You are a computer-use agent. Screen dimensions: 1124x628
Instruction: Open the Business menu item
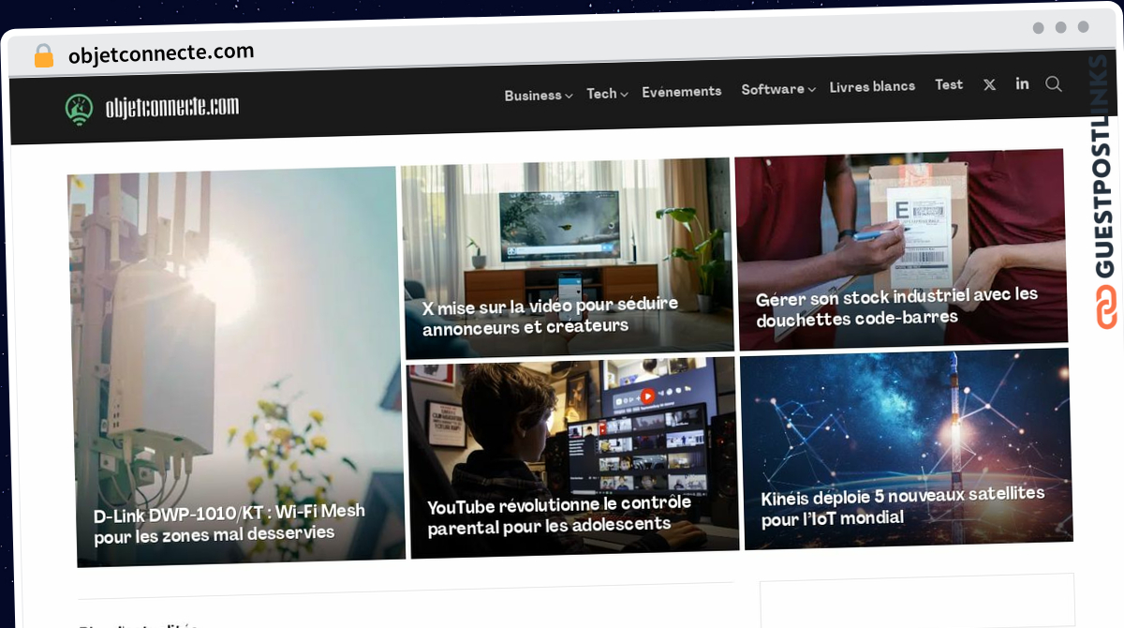[533, 95]
